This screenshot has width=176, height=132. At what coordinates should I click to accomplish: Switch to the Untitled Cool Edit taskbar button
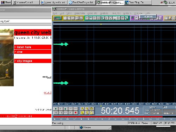pyautogui.click(x=110, y=2)
